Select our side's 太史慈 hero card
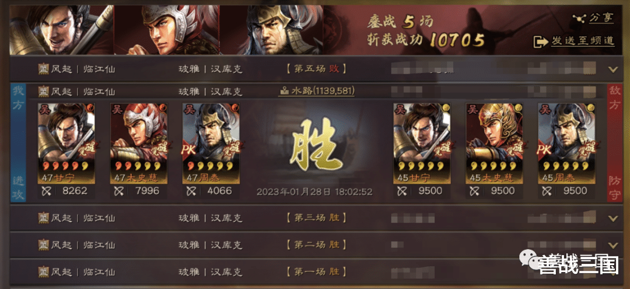Screen dimensions: 630x289 point(139,144)
